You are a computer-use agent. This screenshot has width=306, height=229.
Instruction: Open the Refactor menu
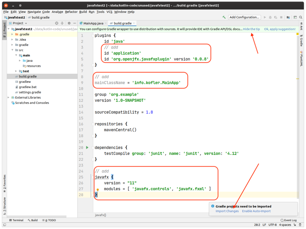tap(71, 12)
